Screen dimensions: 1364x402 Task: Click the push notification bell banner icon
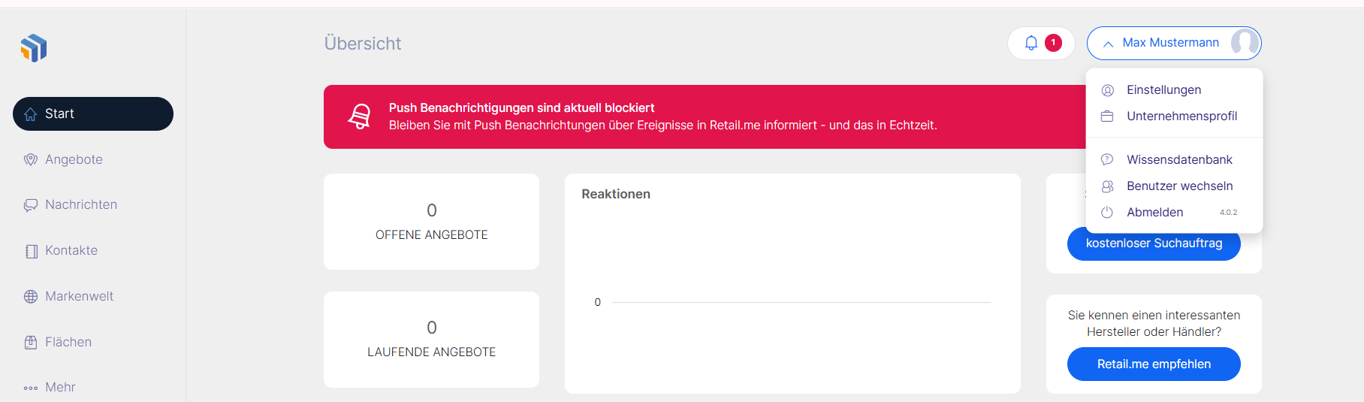360,117
